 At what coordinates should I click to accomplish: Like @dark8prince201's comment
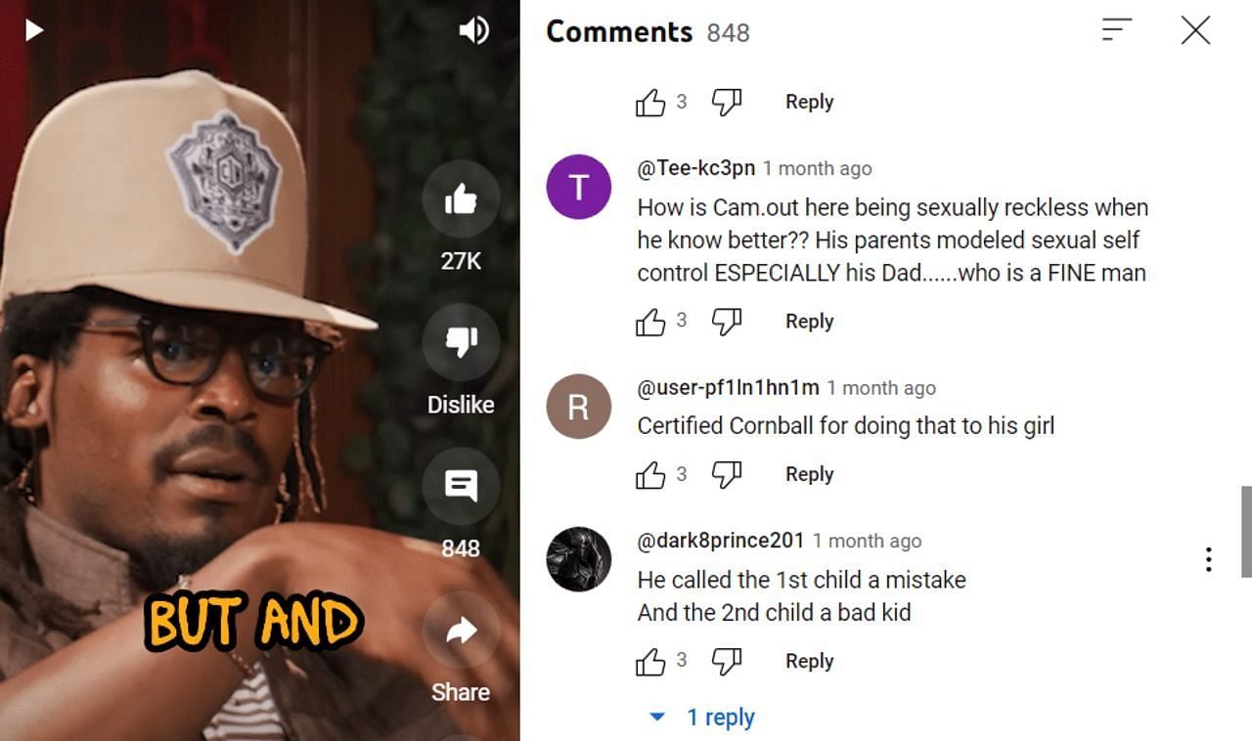pos(650,662)
